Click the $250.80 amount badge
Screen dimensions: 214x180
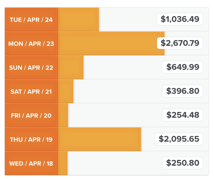coord(183,163)
